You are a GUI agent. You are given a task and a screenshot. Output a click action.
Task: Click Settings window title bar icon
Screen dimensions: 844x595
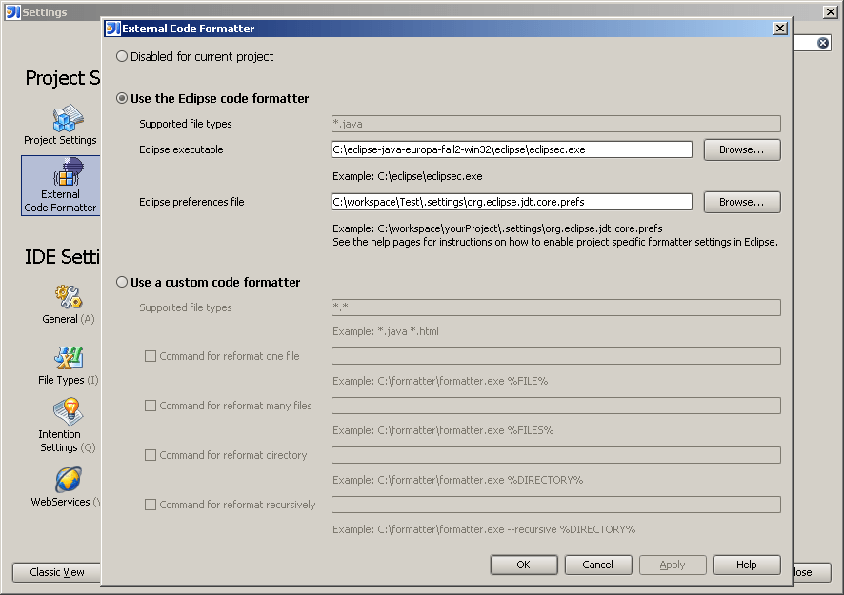click(13, 11)
